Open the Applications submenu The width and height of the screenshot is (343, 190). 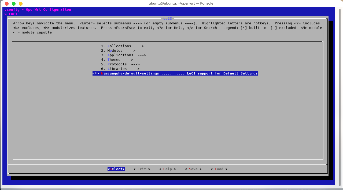pos(124,55)
